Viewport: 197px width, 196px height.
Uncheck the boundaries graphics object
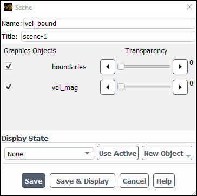click(9, 67)
